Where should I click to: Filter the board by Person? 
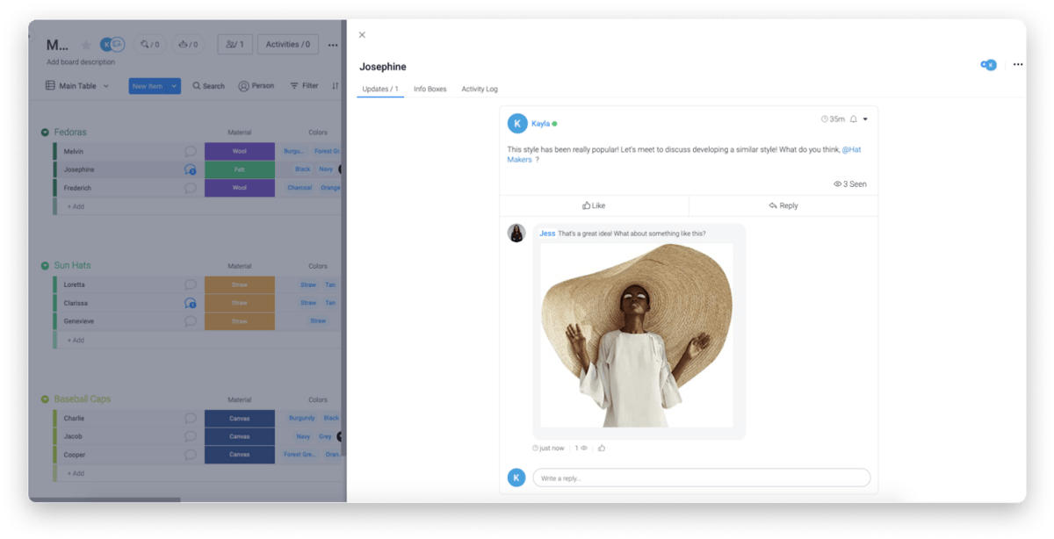[256, 86]
